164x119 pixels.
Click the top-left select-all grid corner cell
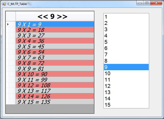11,16
